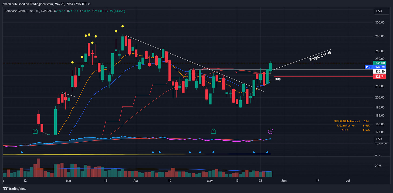
Task: Click the TradingView logo
Action: [x=15, y=189]
